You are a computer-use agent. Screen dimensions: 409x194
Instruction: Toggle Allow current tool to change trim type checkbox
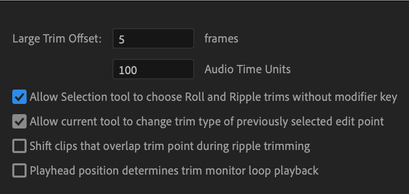19,121
